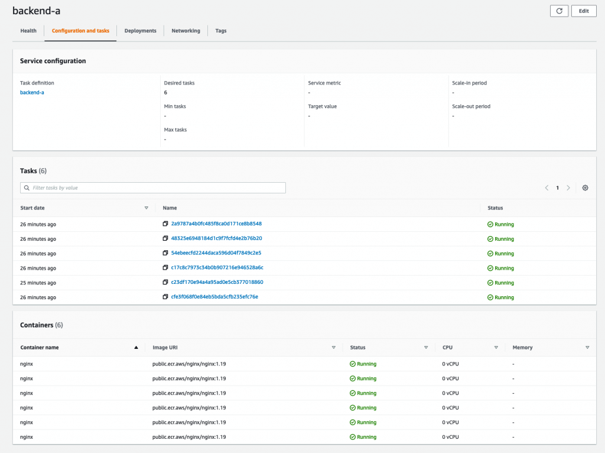Copy task ID c23df170e94a4a95ad0e5cb377018860 icon
Screen dimensions: 605x453
[166, 283]
